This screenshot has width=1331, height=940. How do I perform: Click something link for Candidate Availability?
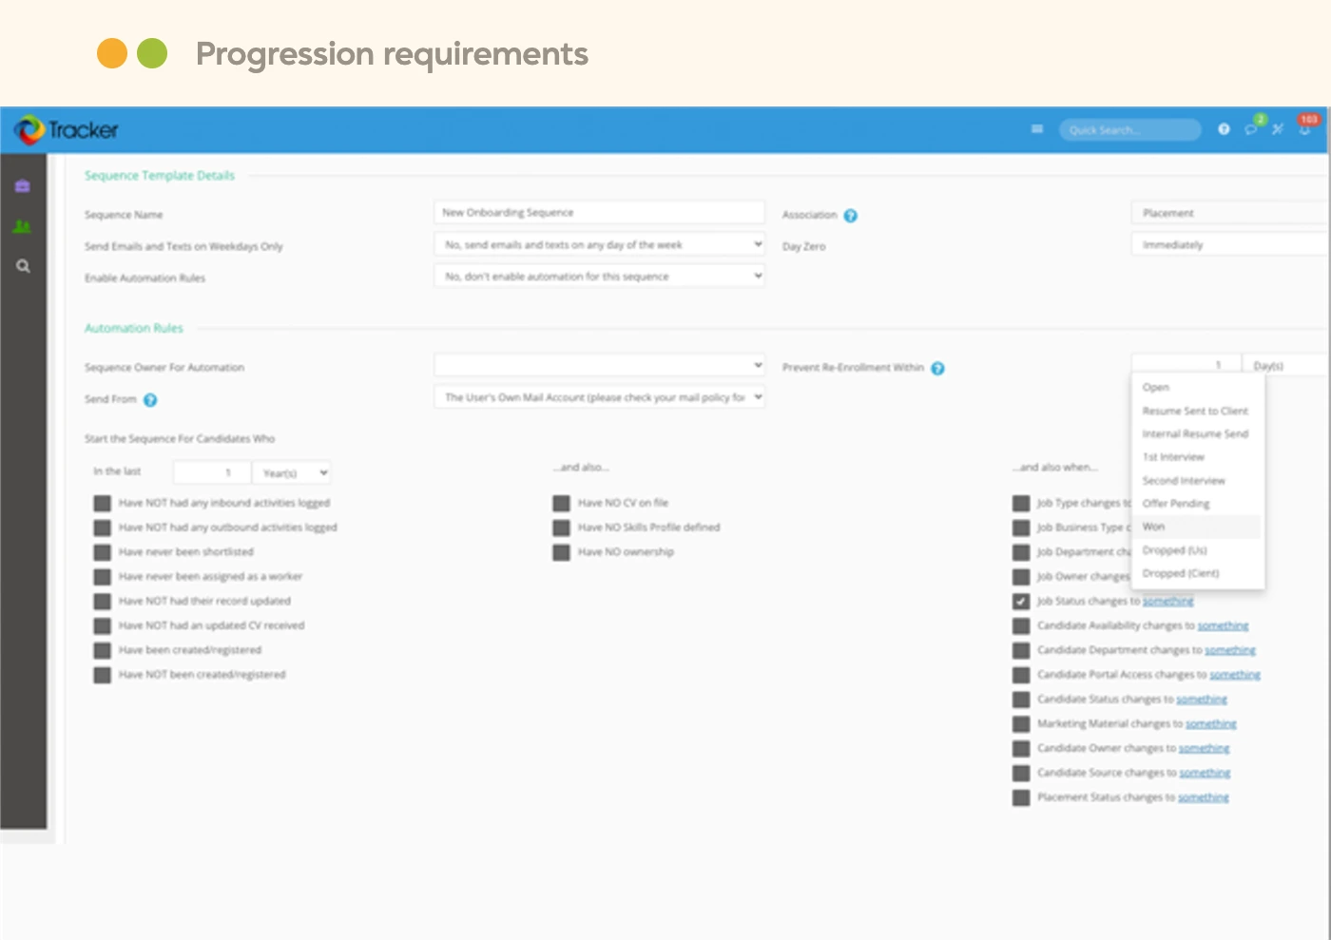tap(1223, 626)
